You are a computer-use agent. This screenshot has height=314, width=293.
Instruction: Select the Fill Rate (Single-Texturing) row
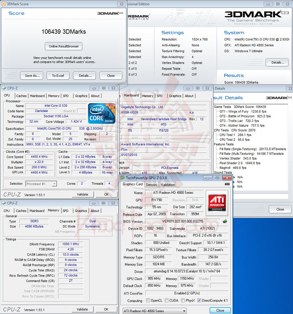(252, 149)
